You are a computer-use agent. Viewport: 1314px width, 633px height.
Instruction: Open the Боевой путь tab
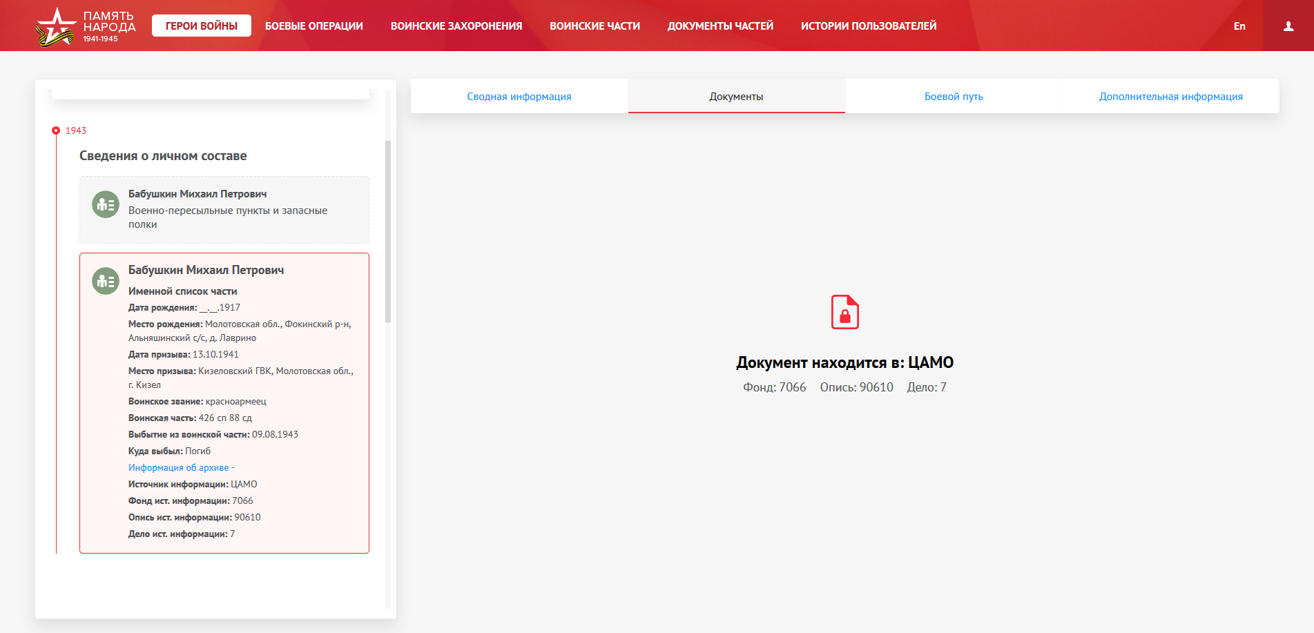[953, 97]
